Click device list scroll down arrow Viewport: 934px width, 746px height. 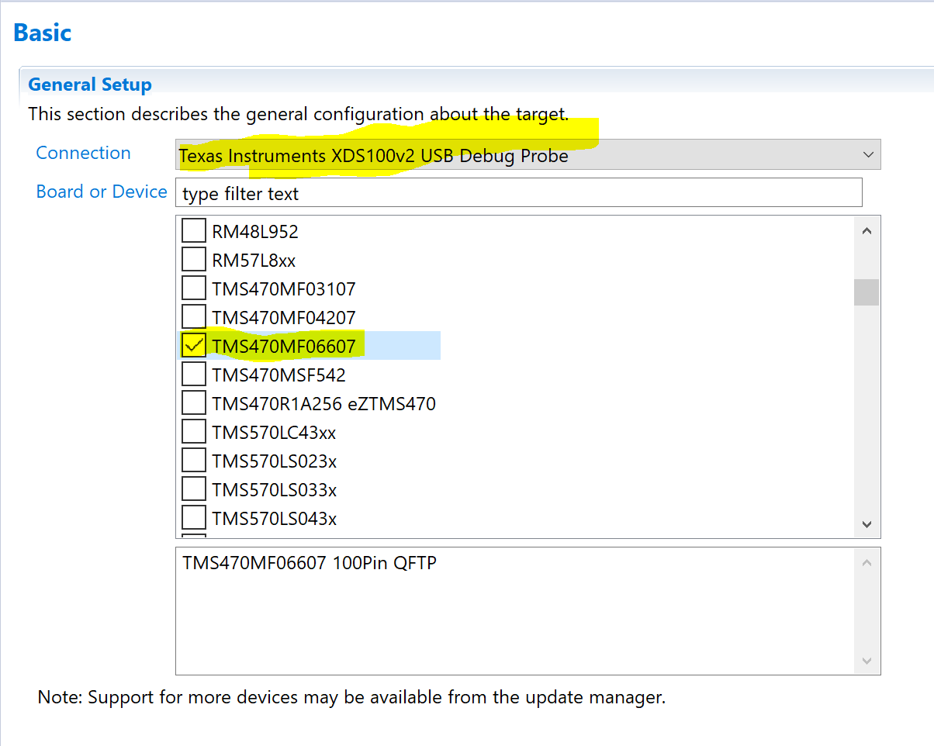[x=867, y=525]
